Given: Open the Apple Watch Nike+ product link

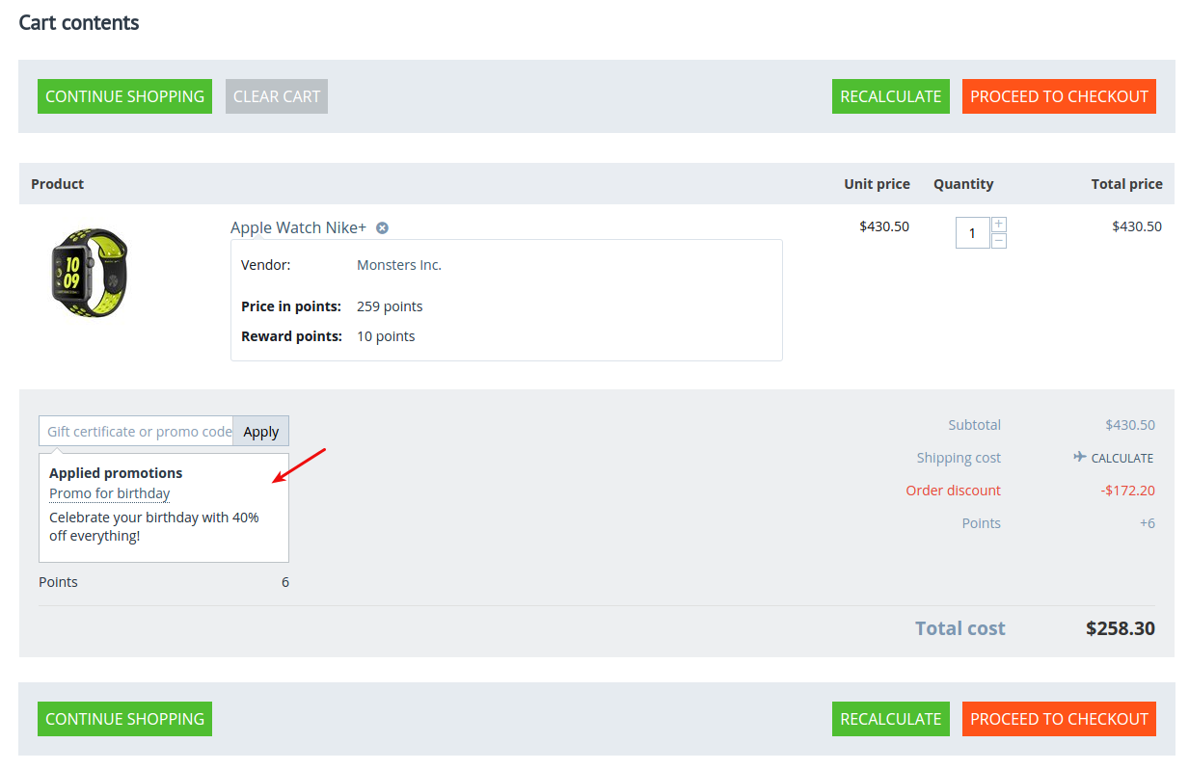Looking at the screenshot, I should (x=298, y=228).
